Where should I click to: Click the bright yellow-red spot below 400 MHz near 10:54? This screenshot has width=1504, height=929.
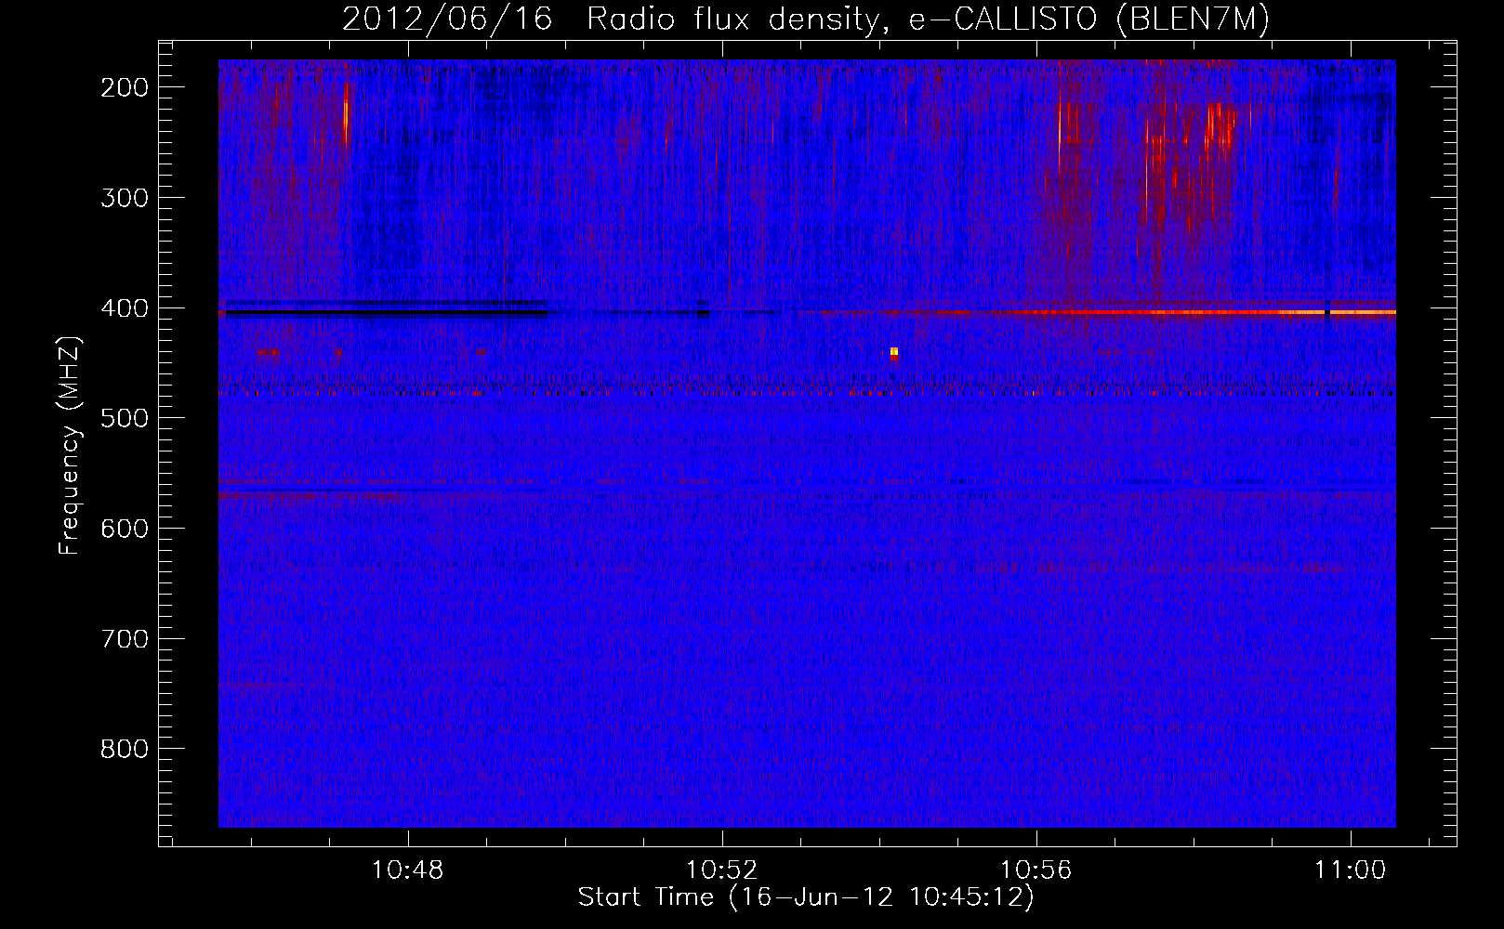coord(894,352)
